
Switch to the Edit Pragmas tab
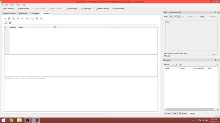click(35, 14)
